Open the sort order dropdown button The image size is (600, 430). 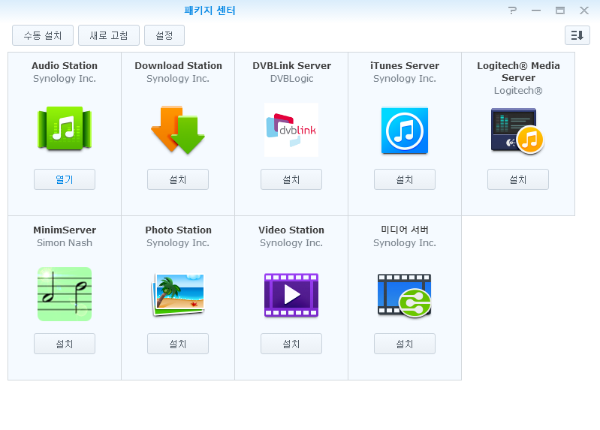point(577,35)
